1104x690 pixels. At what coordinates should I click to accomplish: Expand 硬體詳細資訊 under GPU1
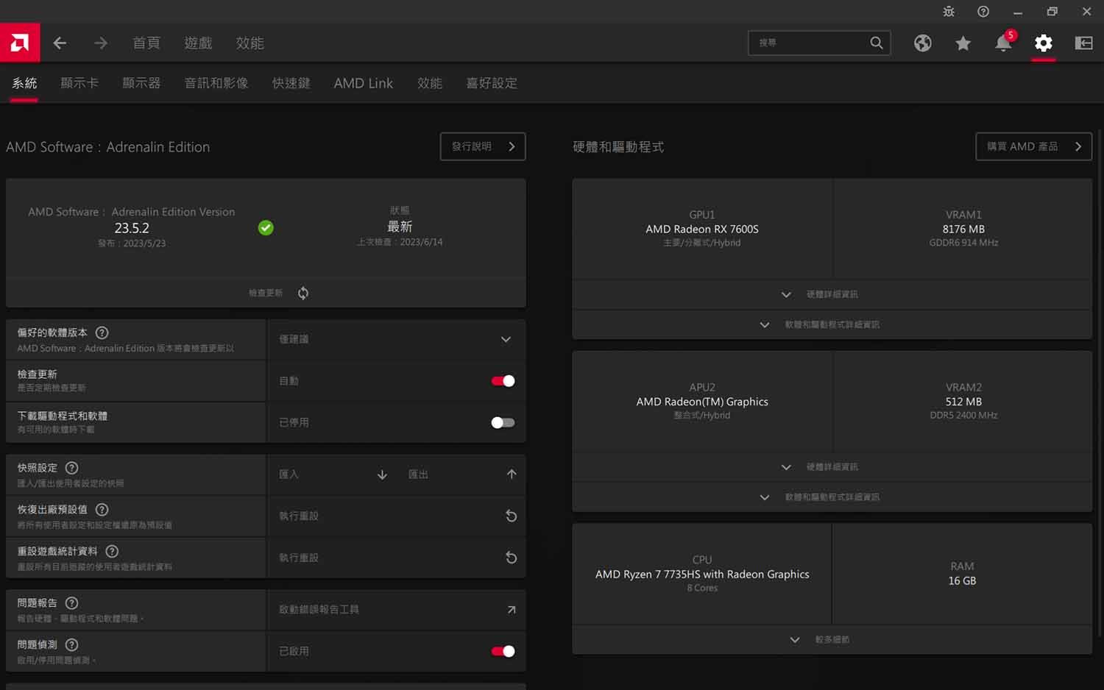[832, 294]
